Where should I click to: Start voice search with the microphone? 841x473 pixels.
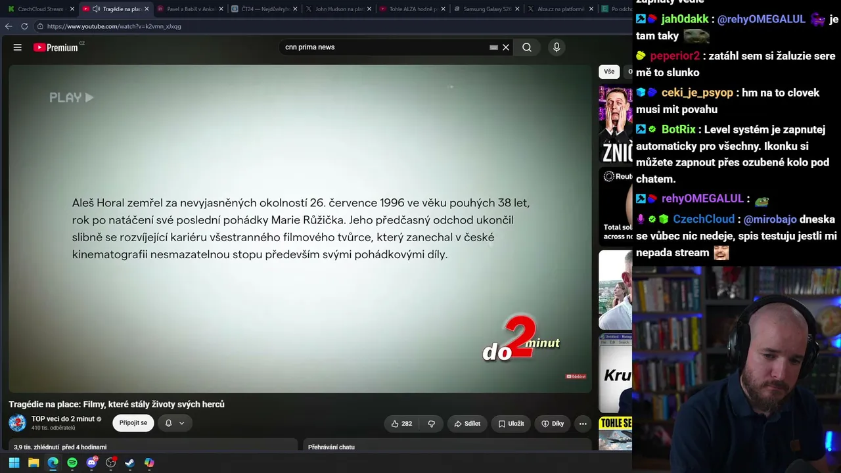557,47
